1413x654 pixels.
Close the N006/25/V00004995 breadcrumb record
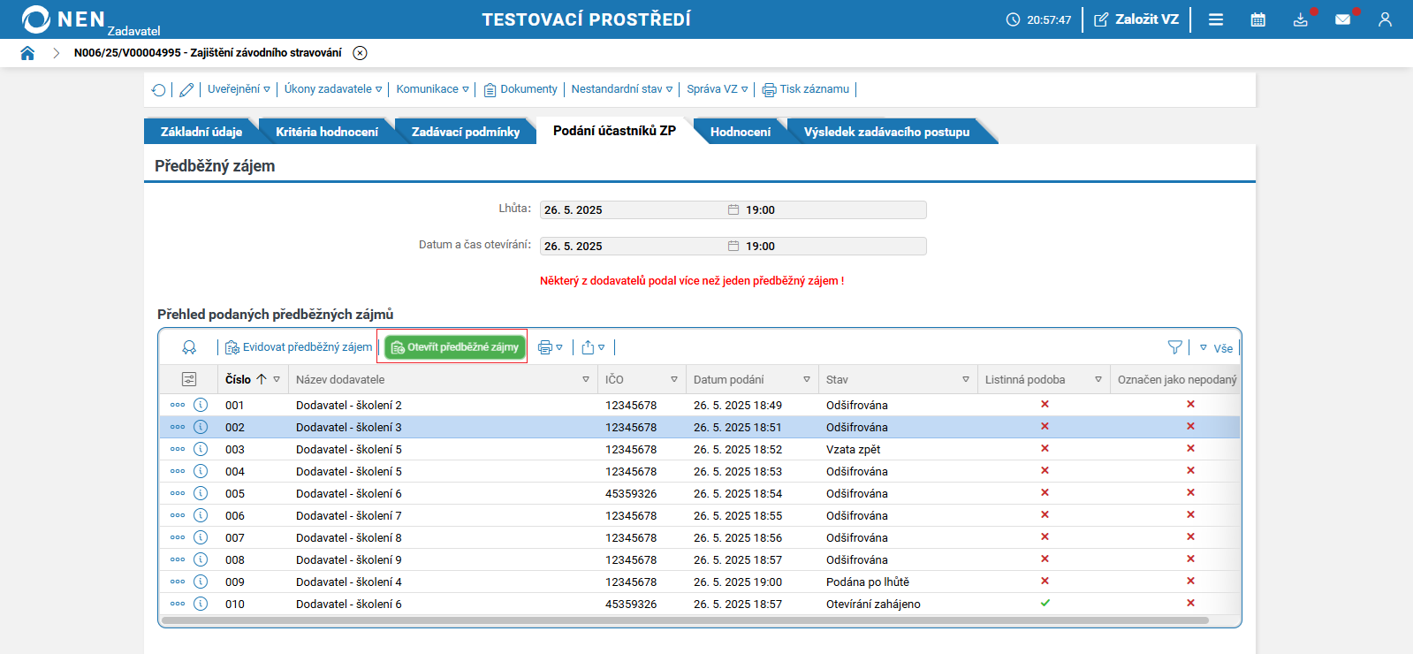[x=360, y=53]
